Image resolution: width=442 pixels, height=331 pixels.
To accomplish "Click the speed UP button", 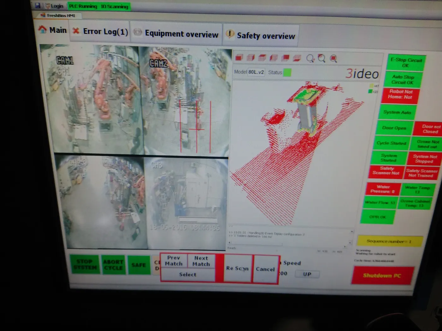I will point(307,274).
